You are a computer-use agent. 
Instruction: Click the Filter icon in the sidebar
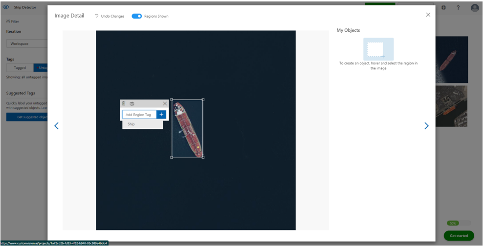(8, 21)
